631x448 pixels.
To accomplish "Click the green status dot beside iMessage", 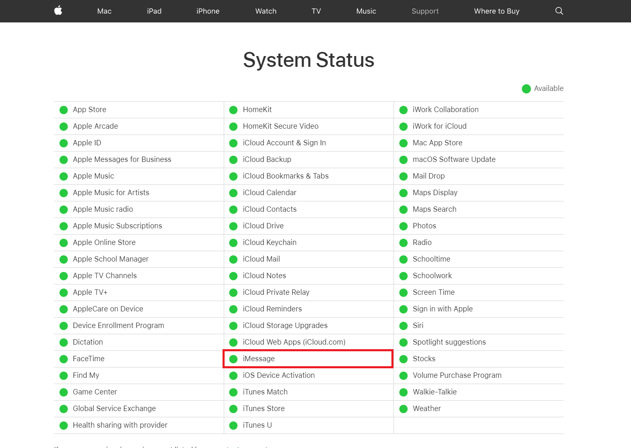I will [x=233, y=359].
